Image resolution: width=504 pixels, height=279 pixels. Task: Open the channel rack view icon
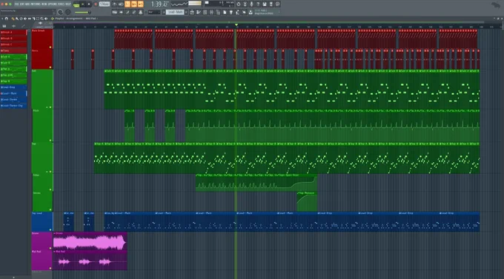click(205, 12)
